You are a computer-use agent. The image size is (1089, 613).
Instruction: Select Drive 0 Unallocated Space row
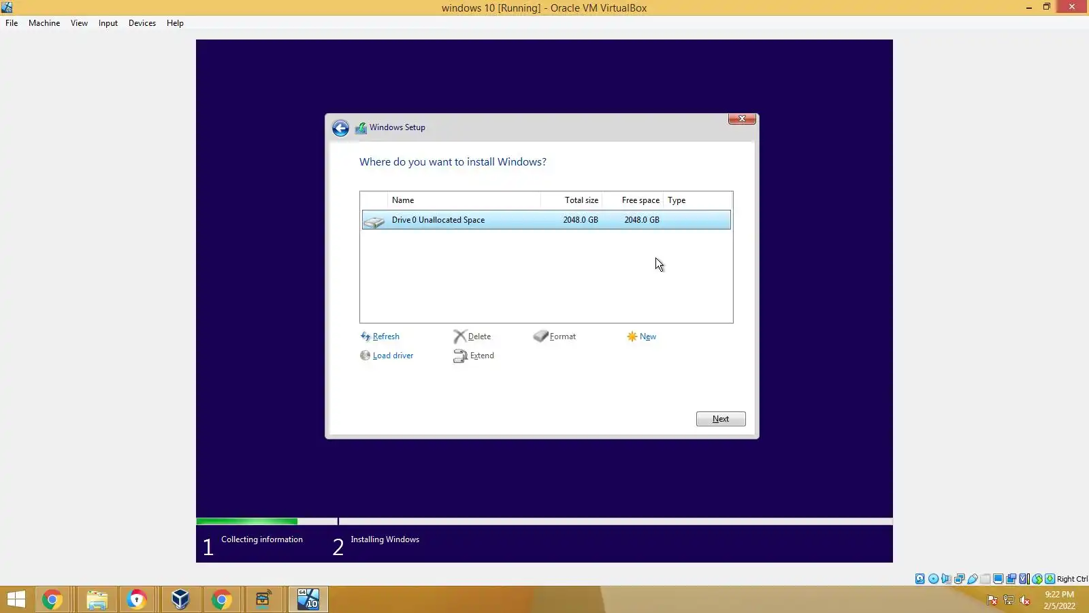(x=547, y=220)
